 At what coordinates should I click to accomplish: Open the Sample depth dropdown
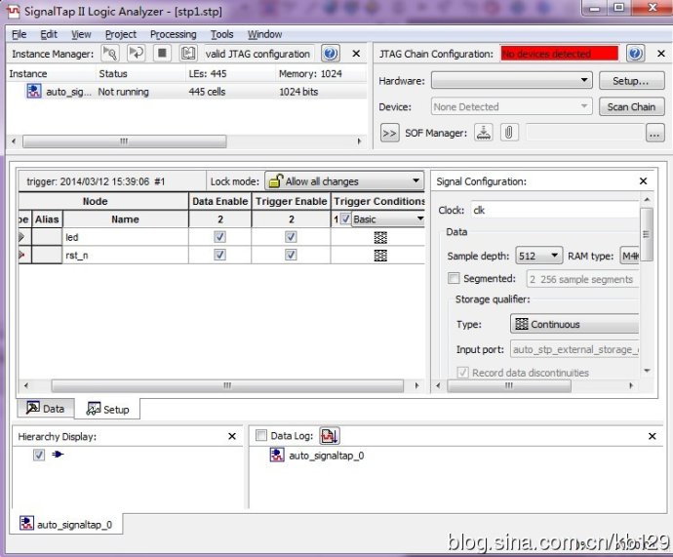[x=539, y=257]
